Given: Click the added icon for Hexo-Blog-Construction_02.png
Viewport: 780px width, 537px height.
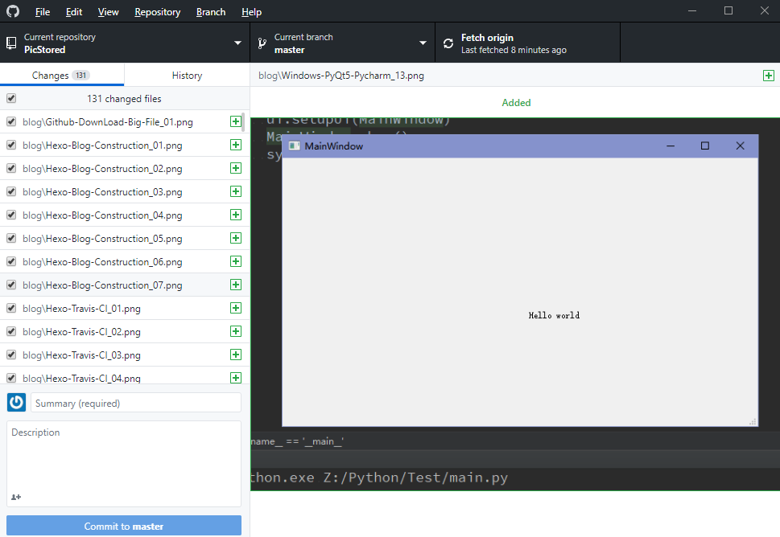Looking at the screenshot, I should click(236, 168).
